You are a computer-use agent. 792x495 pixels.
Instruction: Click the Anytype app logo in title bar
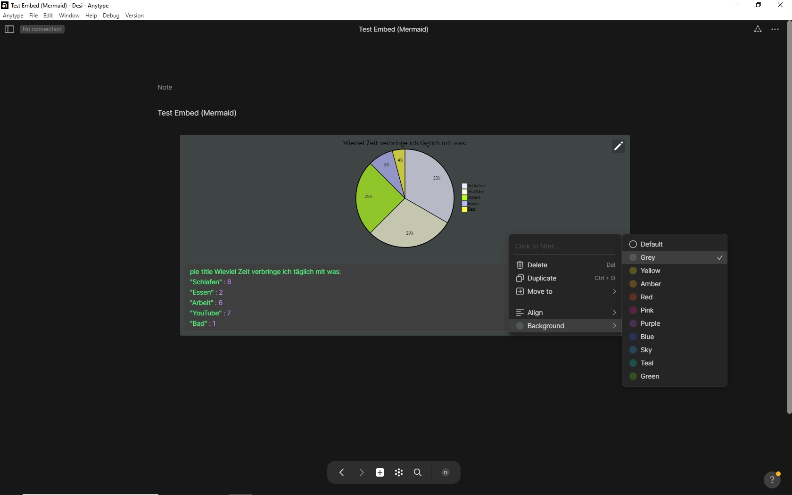tap(5, 5)
